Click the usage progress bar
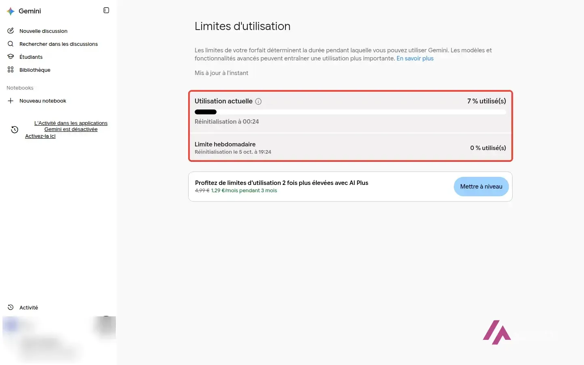The height and width of the screenshot is (365, 584). pos(350,112)
